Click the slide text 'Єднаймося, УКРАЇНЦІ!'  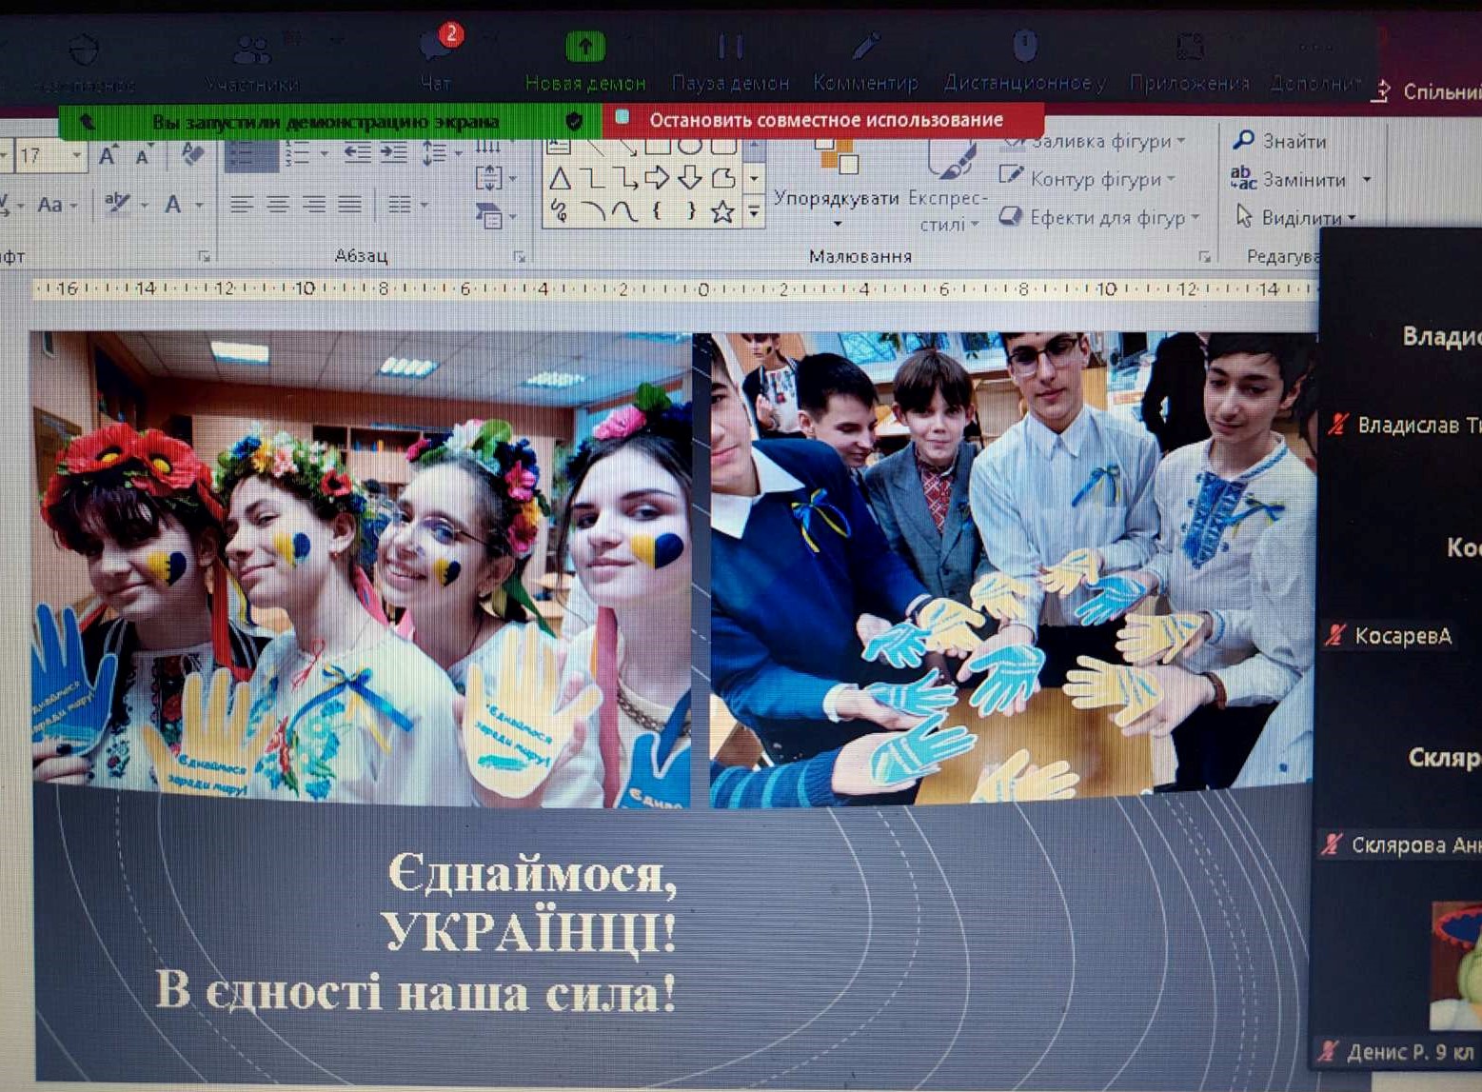[x=530, y=901]
